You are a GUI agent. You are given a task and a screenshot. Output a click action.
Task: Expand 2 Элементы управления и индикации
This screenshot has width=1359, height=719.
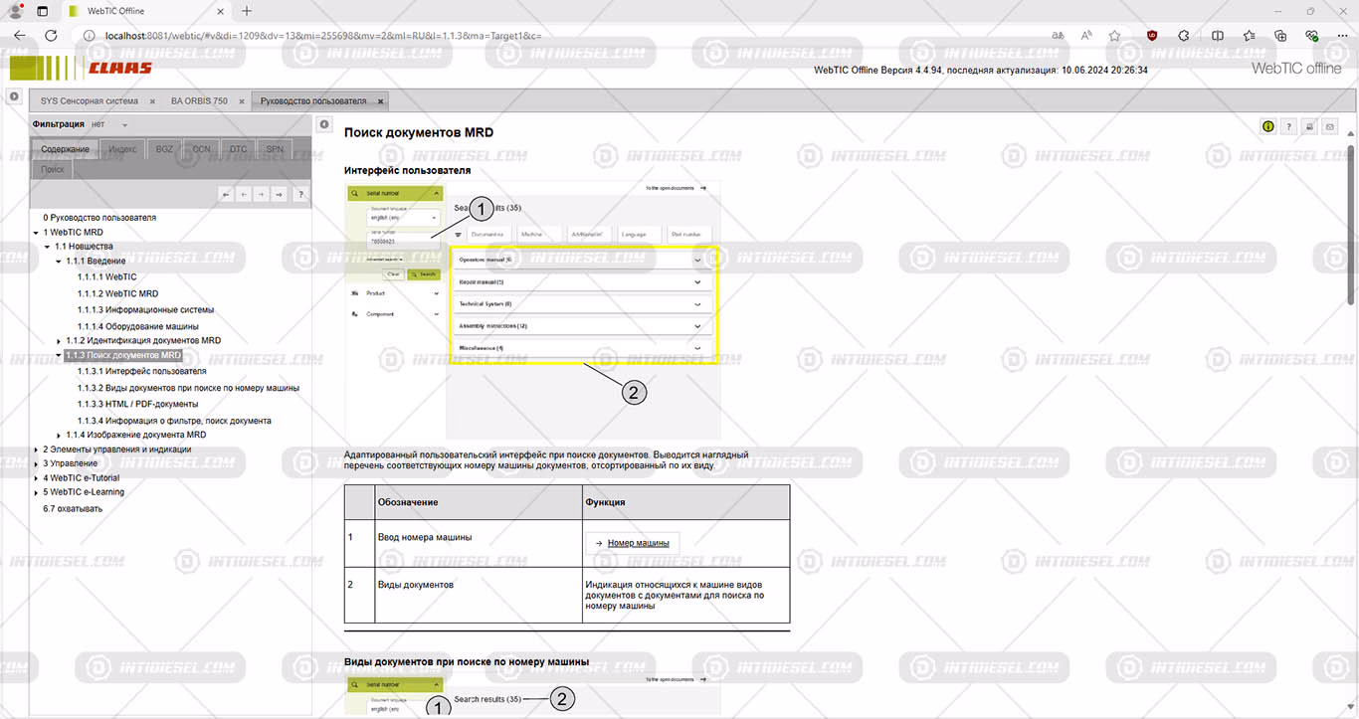click(36, 449)
